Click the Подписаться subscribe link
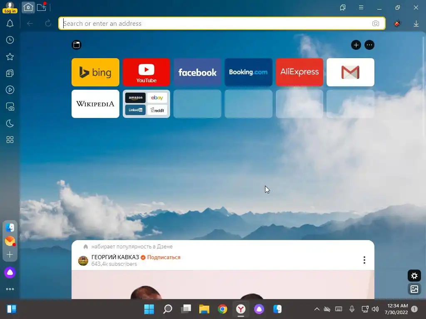The height and width of the screenshot is (319, 426). (164, 258)
